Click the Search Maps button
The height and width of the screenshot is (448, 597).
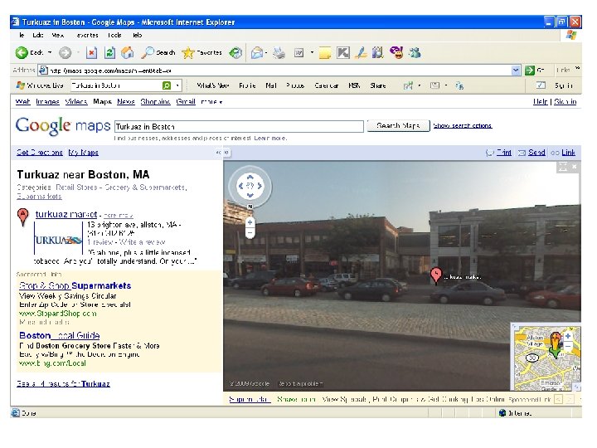(x=398, y=126)
